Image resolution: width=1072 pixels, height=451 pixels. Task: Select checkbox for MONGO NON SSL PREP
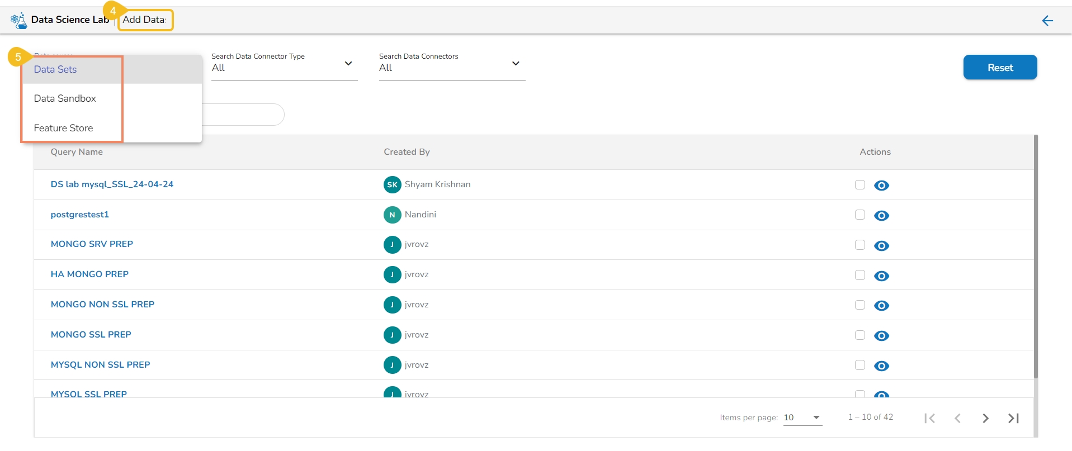(860, 305)
